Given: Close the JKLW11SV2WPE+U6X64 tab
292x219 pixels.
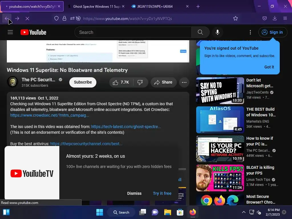Looking at the screenshot, I should pos(187,6).
